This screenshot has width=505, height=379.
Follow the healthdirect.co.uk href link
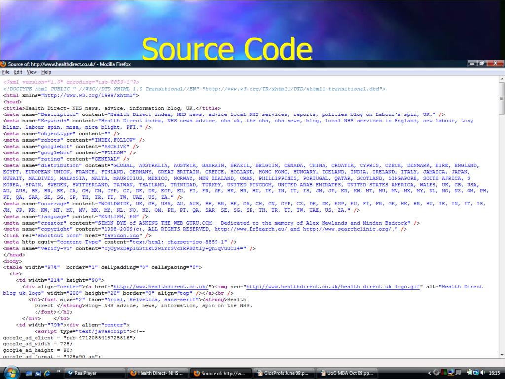[161, 287]
